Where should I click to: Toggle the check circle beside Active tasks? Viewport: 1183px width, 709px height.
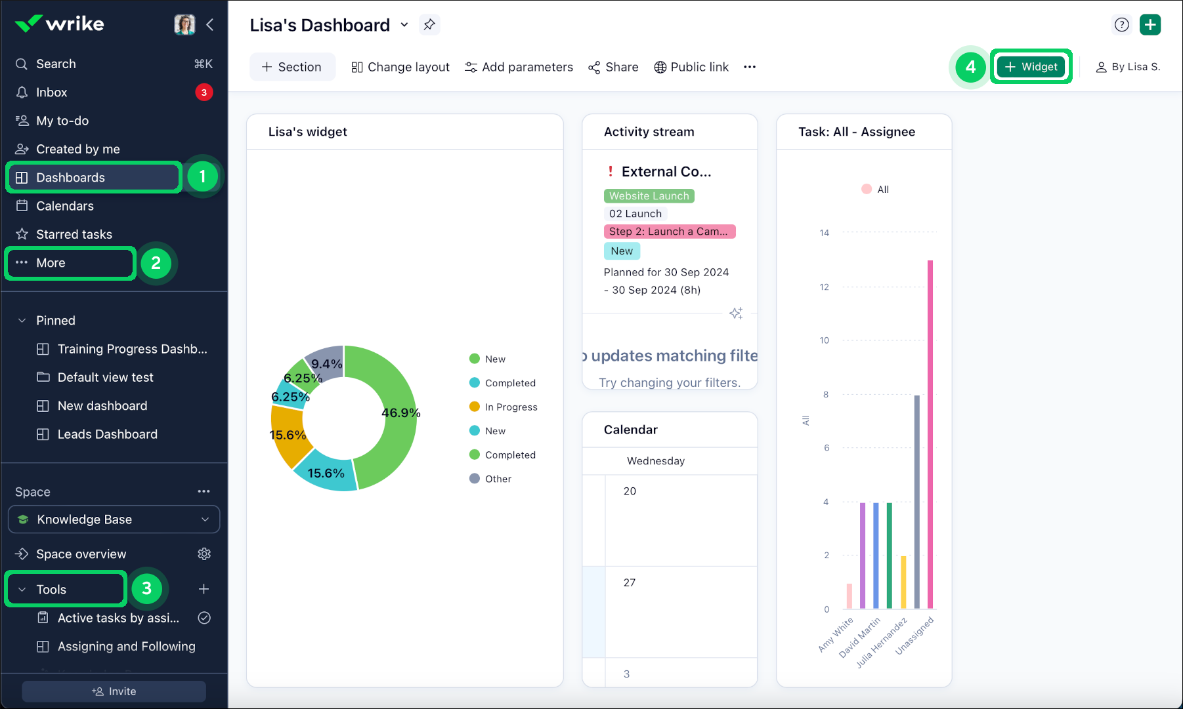pyautogui.click(x=204, y=618)
